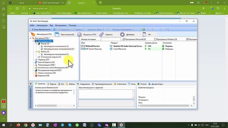Sort list by Уровень риска column header
This screenshot has height=128, width=228.
coord(151,43)
